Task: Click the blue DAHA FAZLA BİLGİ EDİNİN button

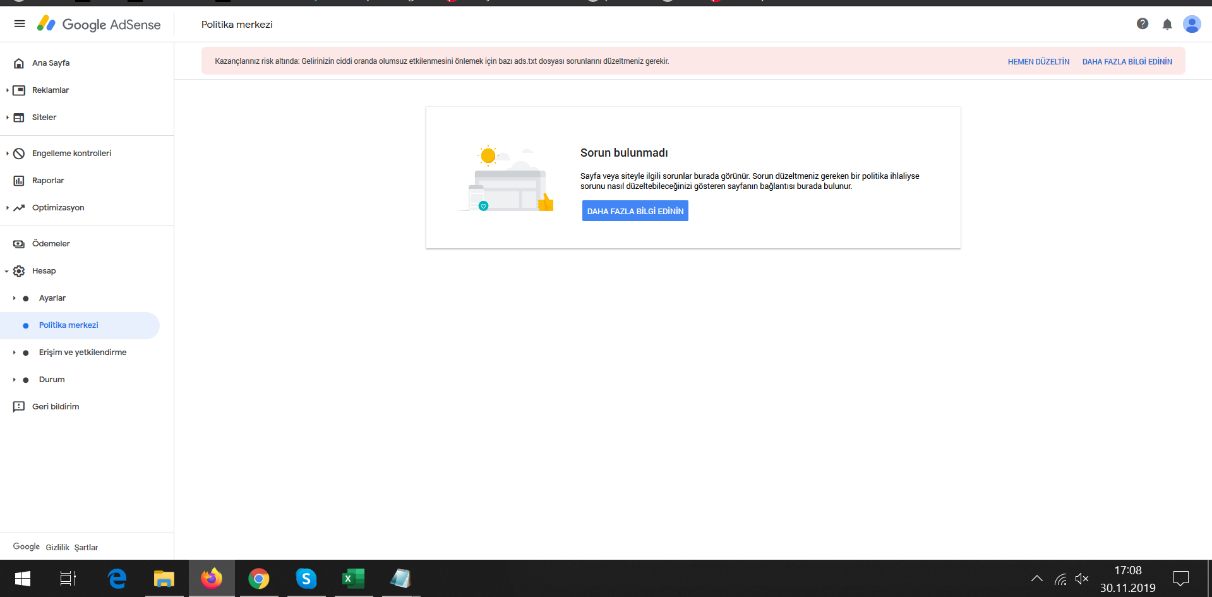Action: 635,211
